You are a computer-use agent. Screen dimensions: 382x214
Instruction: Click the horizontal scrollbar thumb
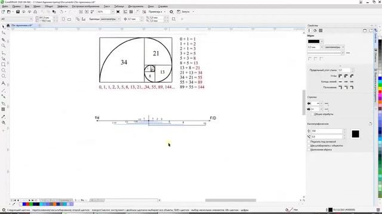tap(230, 200)
